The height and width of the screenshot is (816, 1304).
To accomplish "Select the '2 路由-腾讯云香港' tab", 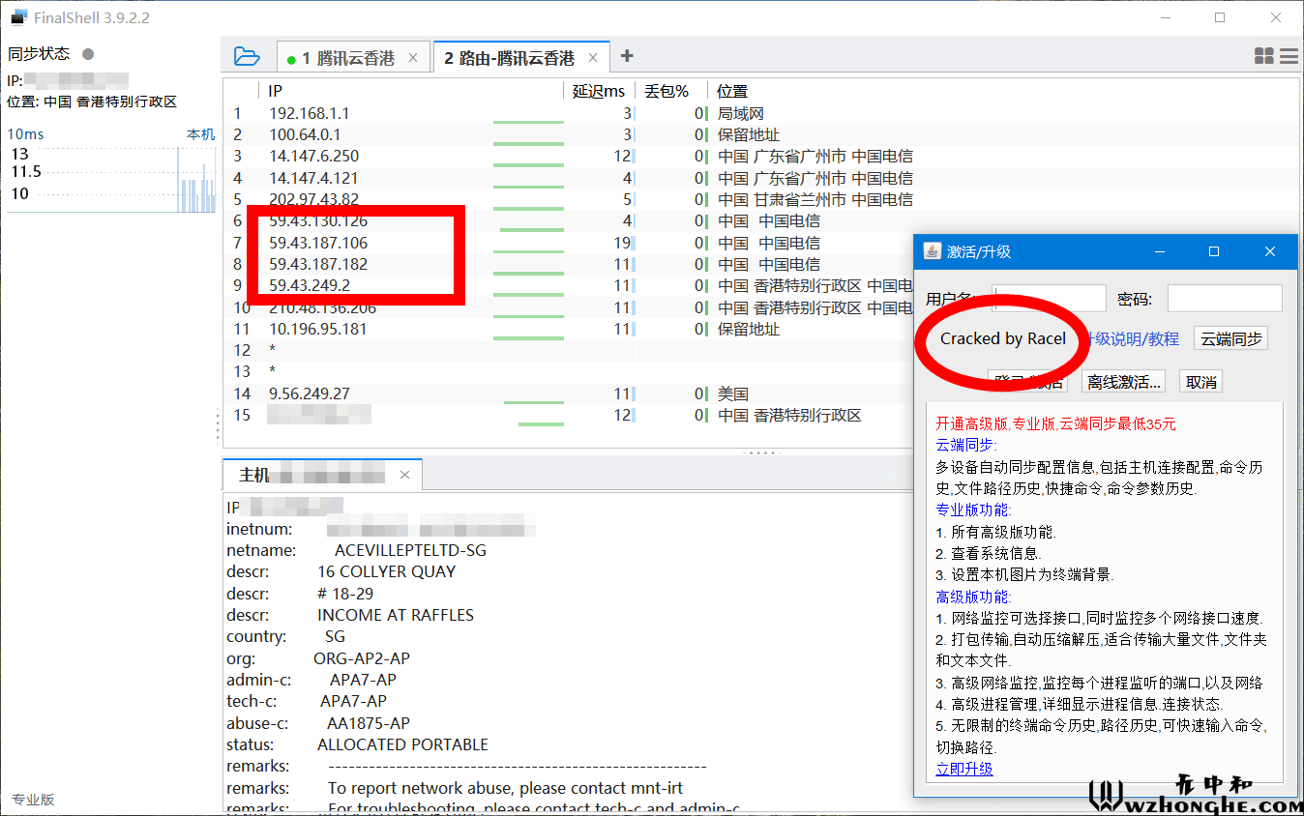I will pos(520,58).
